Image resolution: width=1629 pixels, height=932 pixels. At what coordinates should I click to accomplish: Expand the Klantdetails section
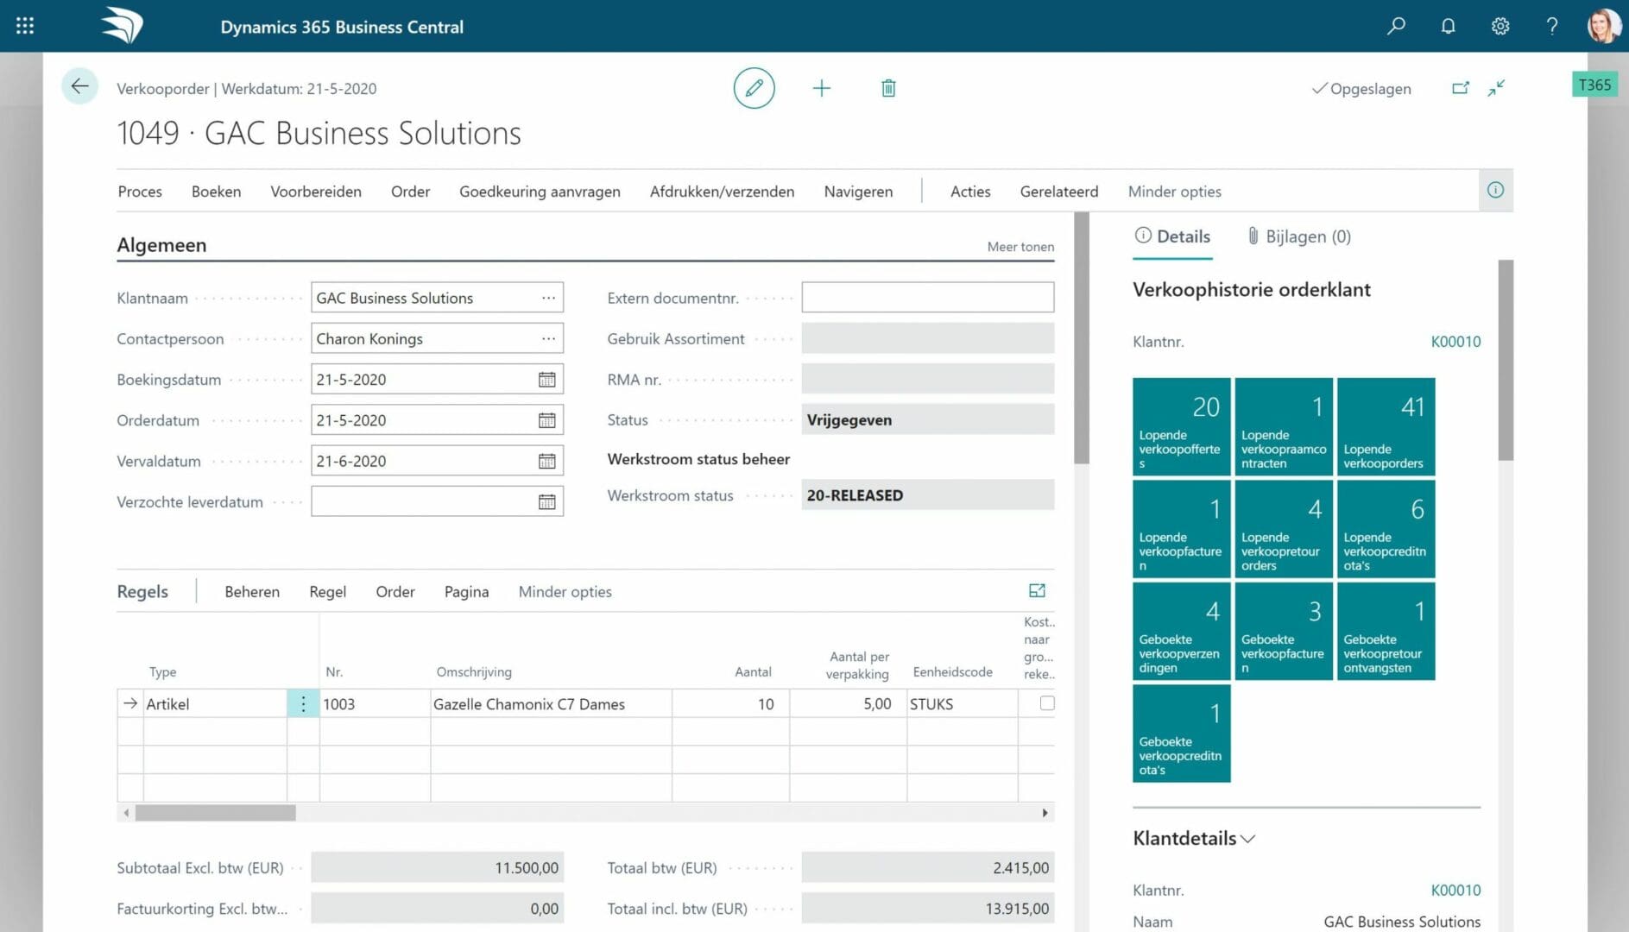(1194, 838)
